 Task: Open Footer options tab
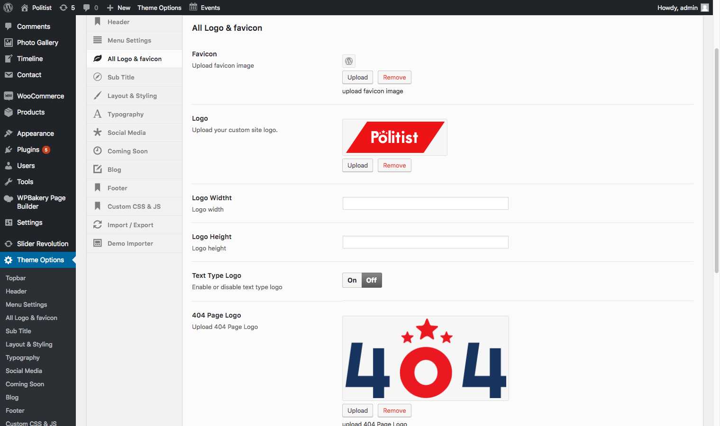(x=134, y=188)
